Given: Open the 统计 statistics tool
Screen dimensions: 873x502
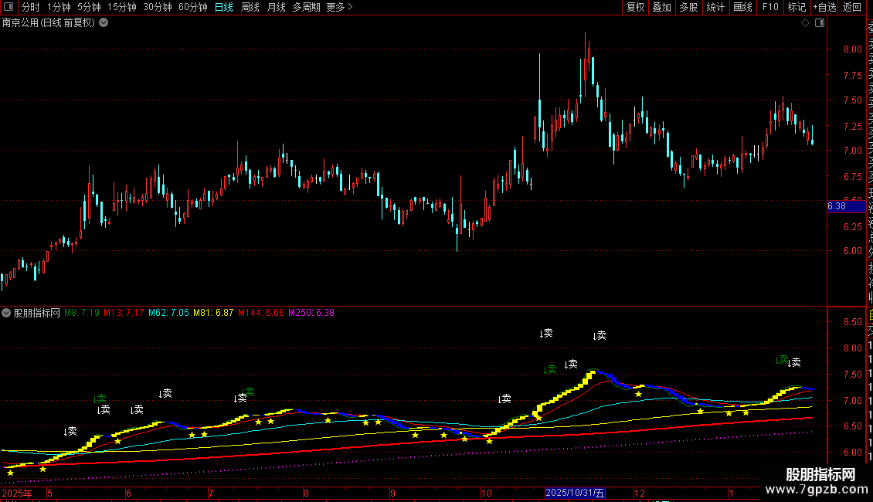Looking at the screenshot, I should click(x=715, y=7).
